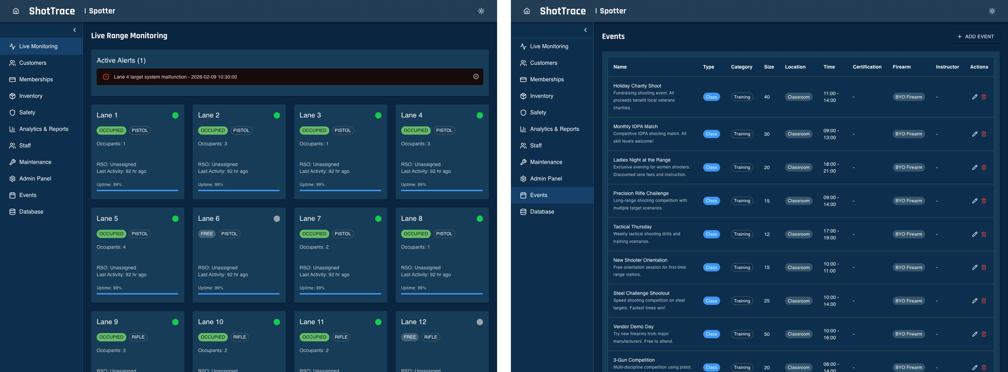Screen dimensions: 1008x372
Task: Click the ADD EVENT button
Action: coord(976,36)
